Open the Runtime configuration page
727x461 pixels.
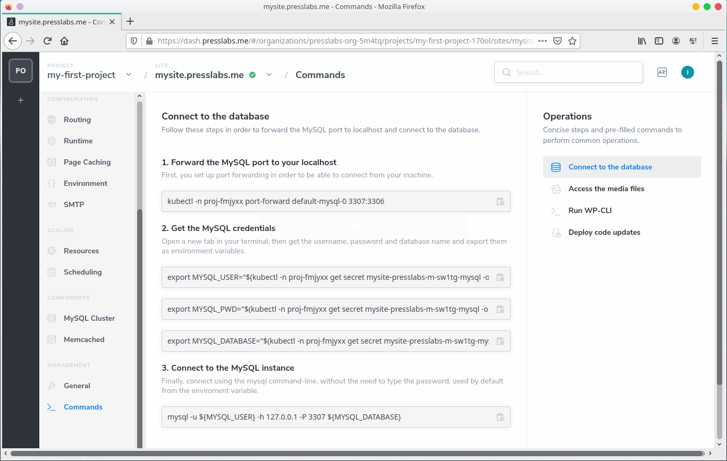click(x=78, y=141)
